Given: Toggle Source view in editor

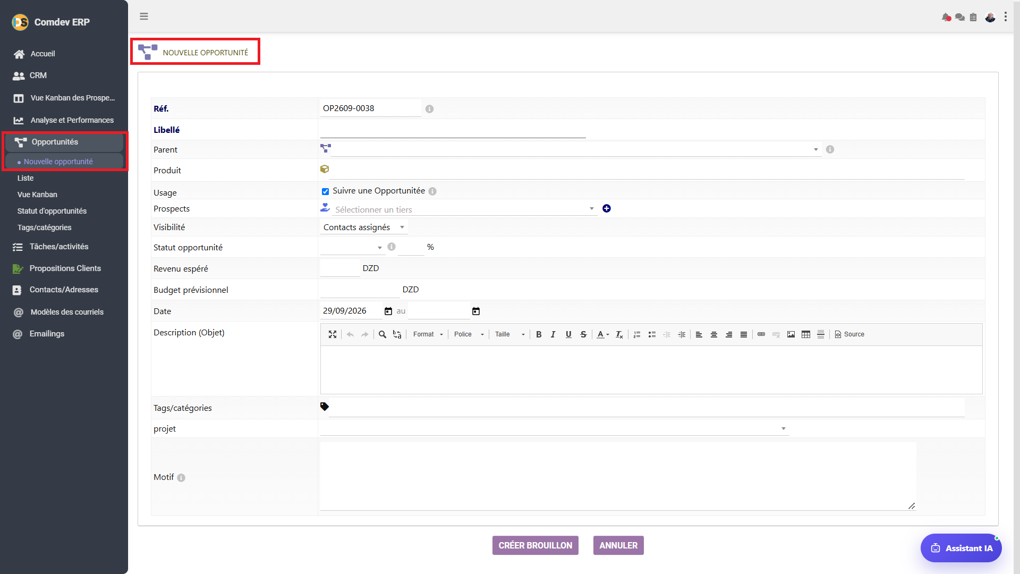Looking at the screenshot, I should tap(849, 334).
